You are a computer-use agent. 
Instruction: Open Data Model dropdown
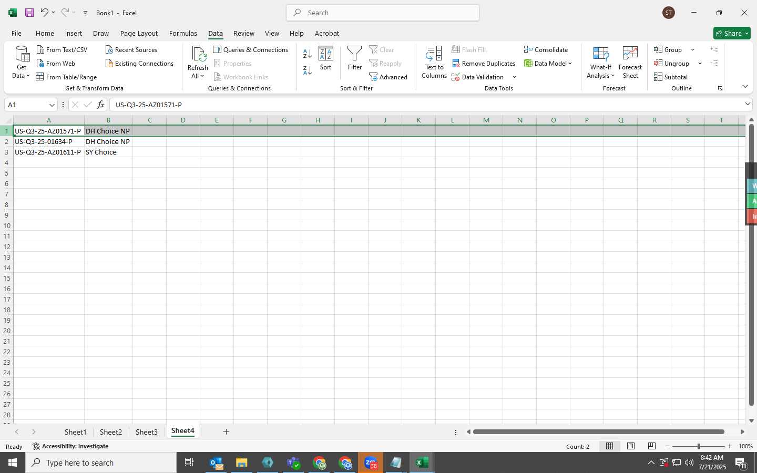(x=548, y=63)
